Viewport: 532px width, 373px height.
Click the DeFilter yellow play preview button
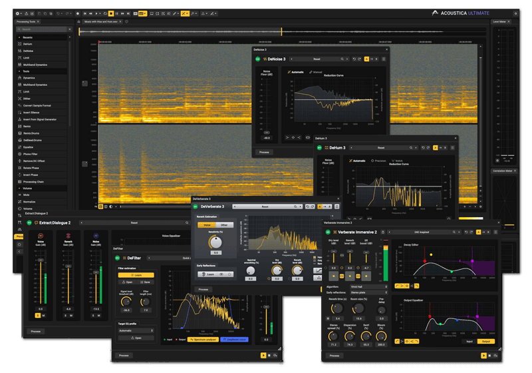(x=263, y=355)
